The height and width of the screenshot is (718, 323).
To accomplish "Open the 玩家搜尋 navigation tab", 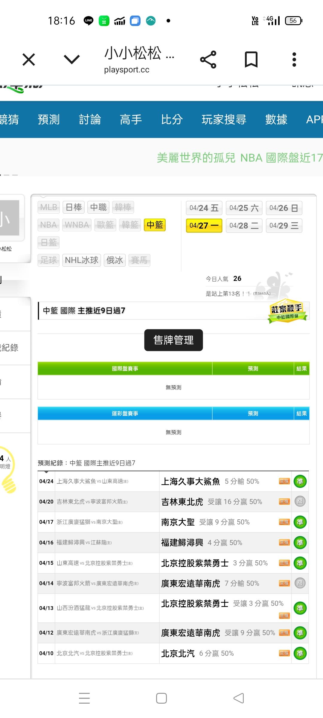I will (x=224, y=119).
